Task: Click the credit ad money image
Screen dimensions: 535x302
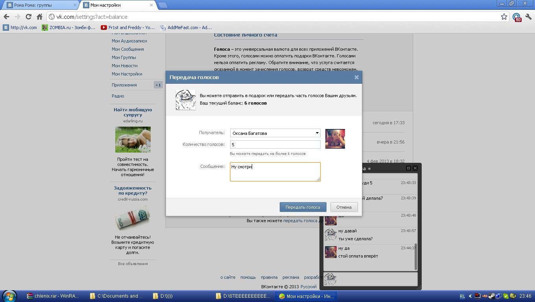Action: [133, 219]
